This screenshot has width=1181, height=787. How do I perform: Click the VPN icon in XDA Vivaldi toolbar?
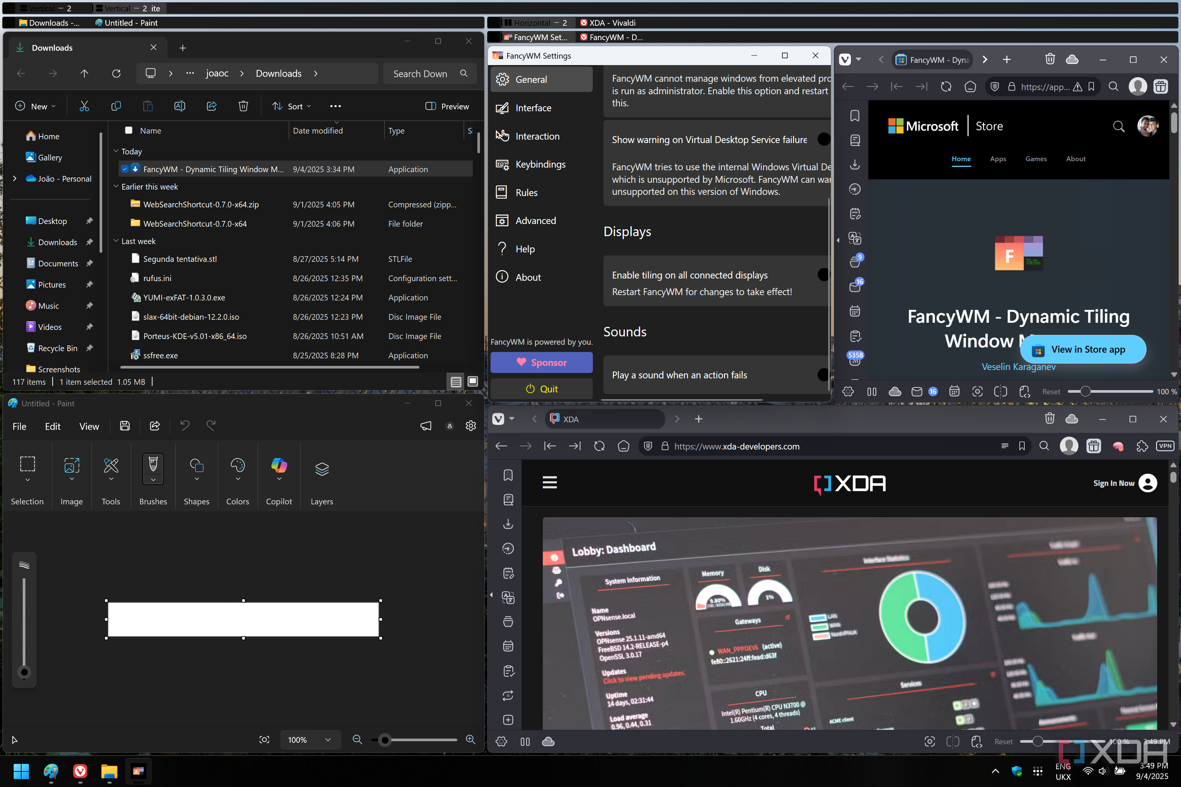point(1164,446)
